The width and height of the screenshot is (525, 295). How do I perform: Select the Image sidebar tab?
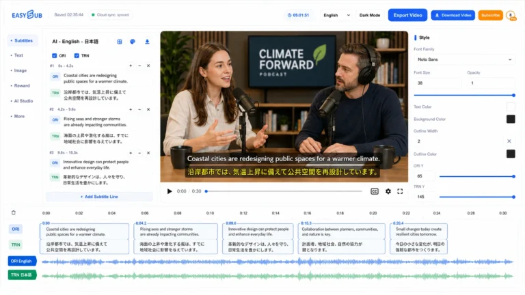[20, 70]
